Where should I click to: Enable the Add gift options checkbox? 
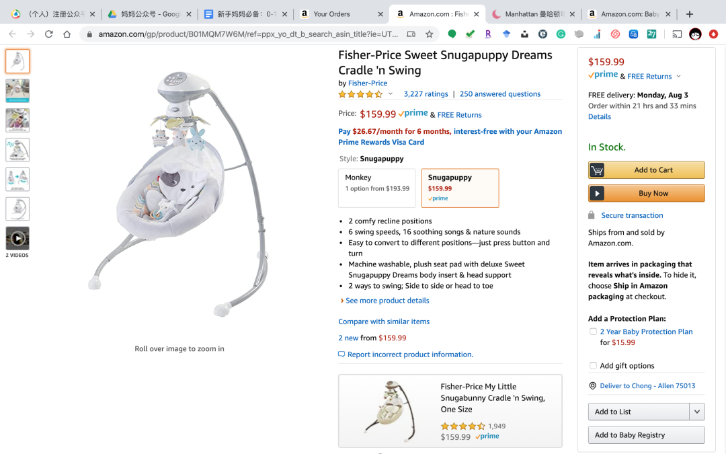pos(593,366)
